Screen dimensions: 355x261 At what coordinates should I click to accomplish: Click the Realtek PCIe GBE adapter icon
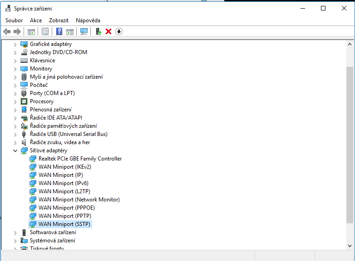click(x=33, y=159)
